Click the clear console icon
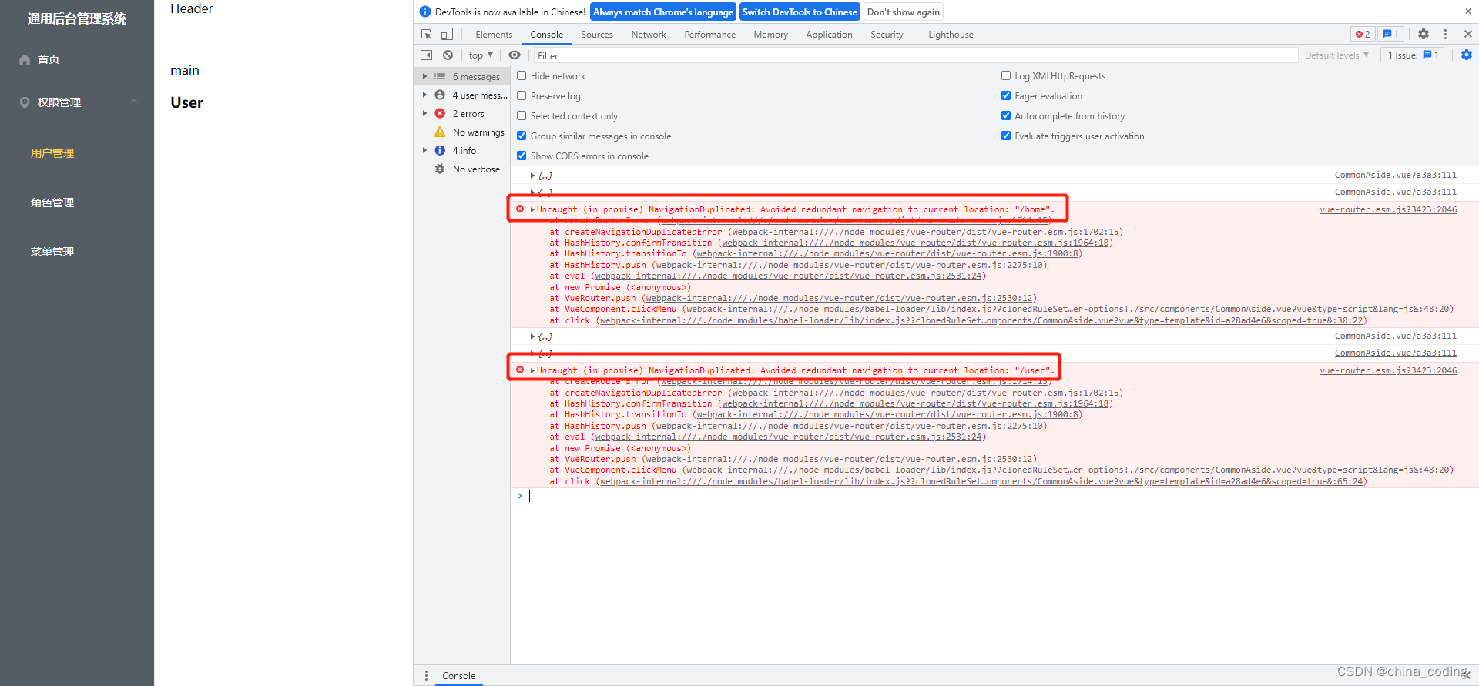Screen dimensions: 1479x686 pos(448,55)
